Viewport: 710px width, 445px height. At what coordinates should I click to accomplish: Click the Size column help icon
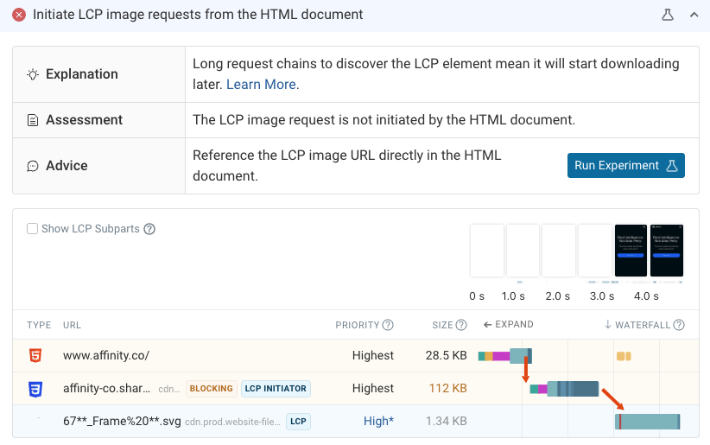point(461,325)
